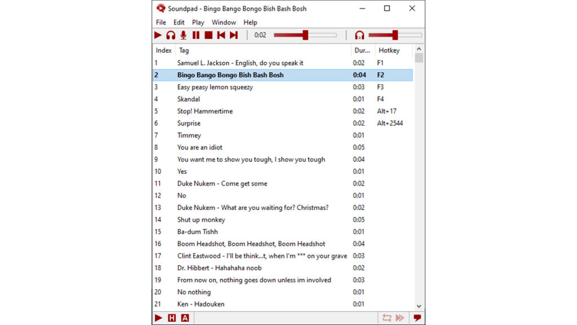Stop playback with the square button
This screenshot has height=325, width=577.
[x=208, y=35]
